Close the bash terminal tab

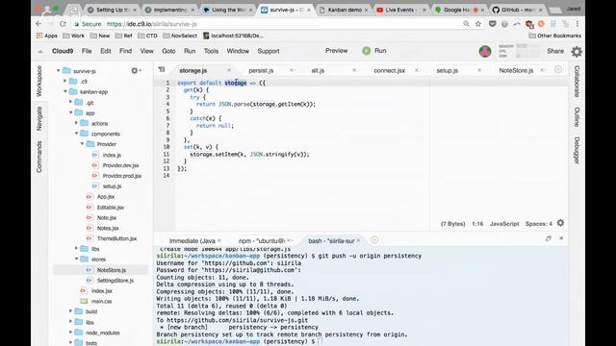coord(358,240)
